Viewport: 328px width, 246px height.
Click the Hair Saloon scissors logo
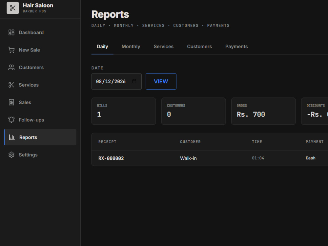[13, 8]
